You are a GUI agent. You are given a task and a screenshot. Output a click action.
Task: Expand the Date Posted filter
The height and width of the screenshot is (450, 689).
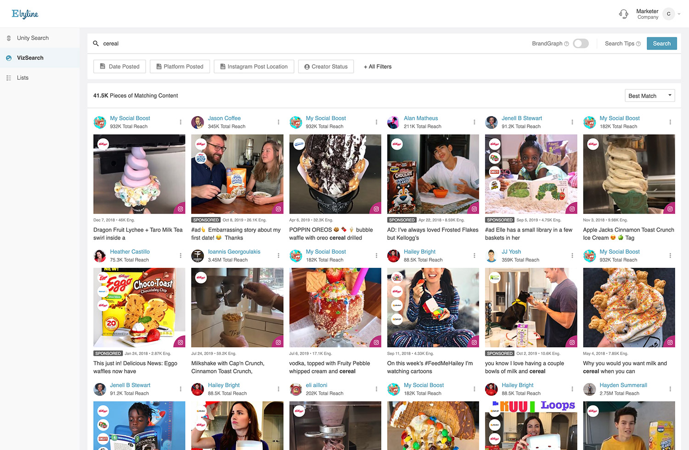point(119,67)
